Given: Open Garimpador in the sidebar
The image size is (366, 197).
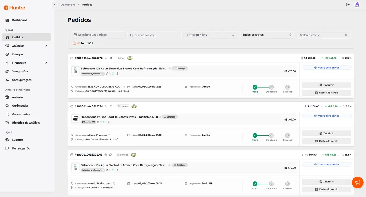Looking at the screenshot, I should tap(26, 105).
